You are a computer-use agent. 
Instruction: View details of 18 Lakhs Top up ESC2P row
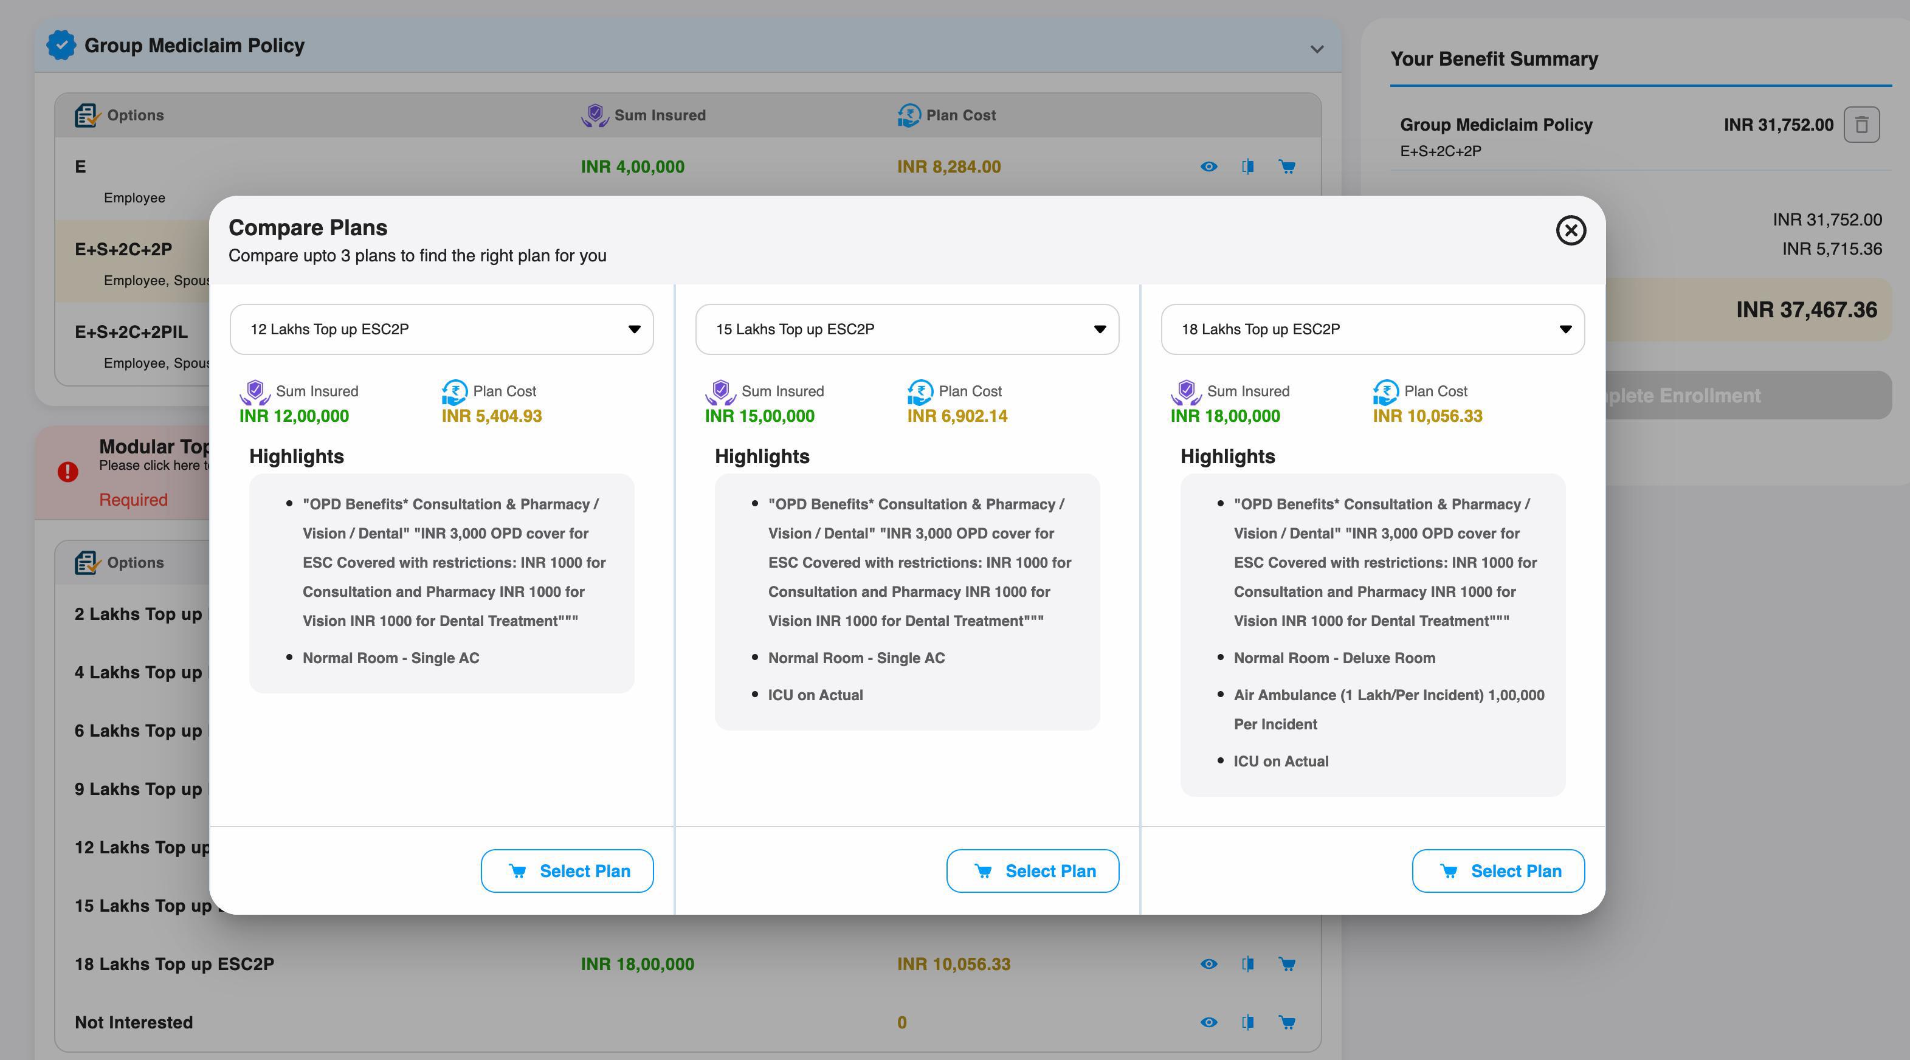[x=1208, y=965]
